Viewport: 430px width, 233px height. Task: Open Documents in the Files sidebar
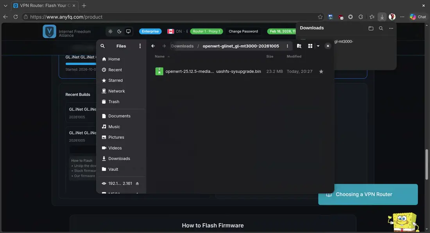(121, 116)
